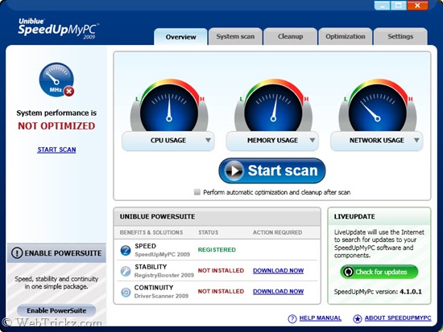Click the Speed row SpeedUpMyPC icon
The height and width of the screenshot is (332, 443).
pyautogui.click(x=126, y=250)
